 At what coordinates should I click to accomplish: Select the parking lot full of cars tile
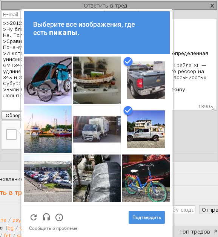tap(48, 178)
